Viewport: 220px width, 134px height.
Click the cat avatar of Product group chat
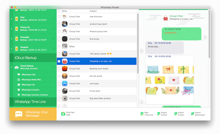click(65, 32)
